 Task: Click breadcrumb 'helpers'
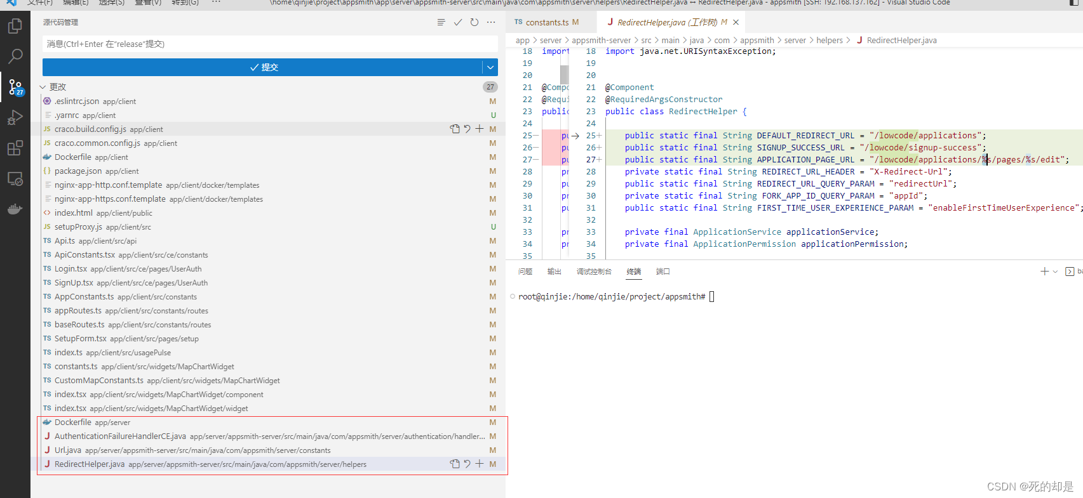pos(830,40)
